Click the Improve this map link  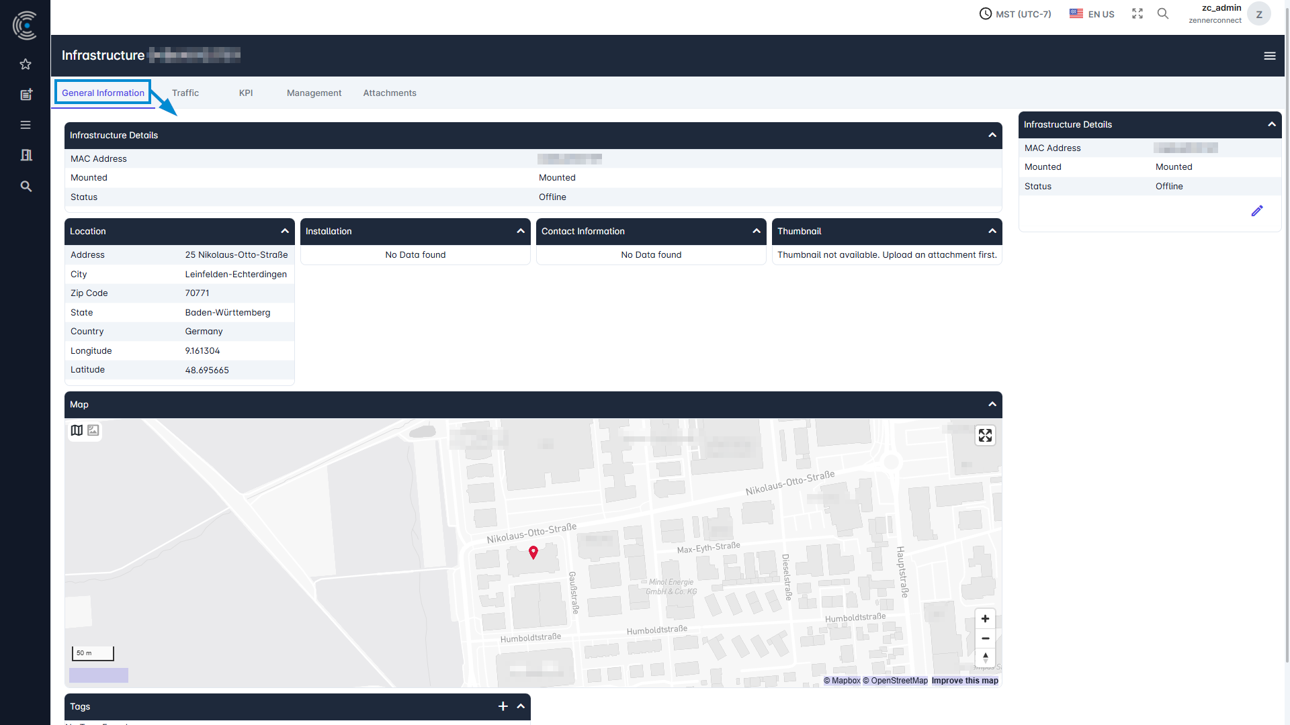pyautogui.click(x=964, y=681)
